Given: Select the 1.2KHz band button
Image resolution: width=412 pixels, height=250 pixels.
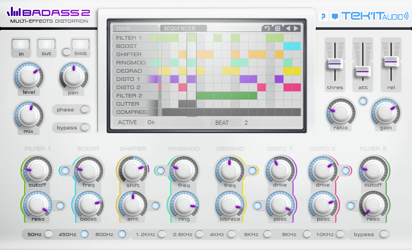Looking at the screenshot, I should point(162,234).
